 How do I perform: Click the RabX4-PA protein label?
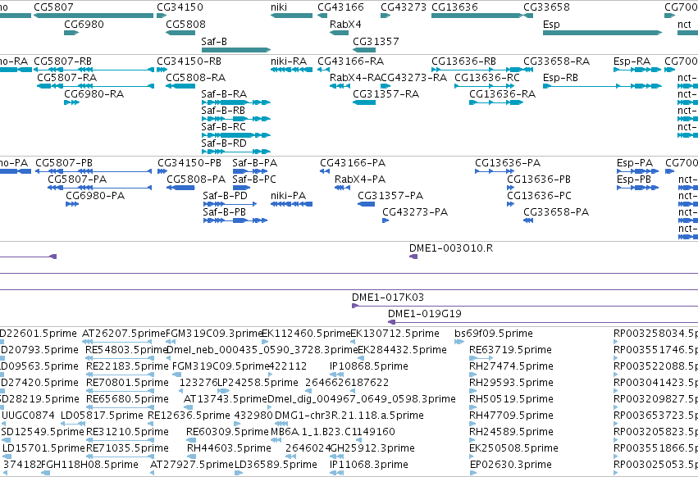tap(360, 179)
